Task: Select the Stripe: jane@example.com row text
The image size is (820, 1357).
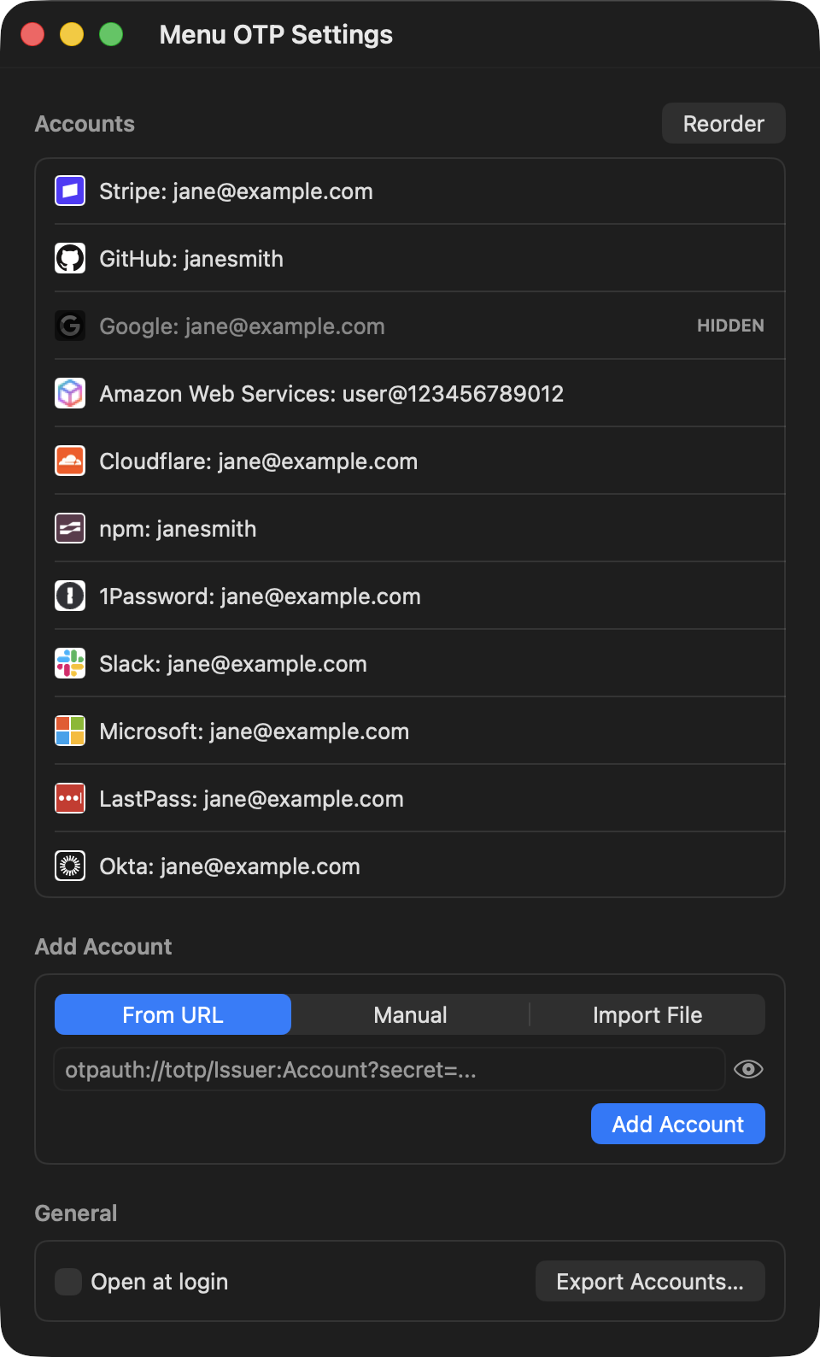Action: pos(236,191)
